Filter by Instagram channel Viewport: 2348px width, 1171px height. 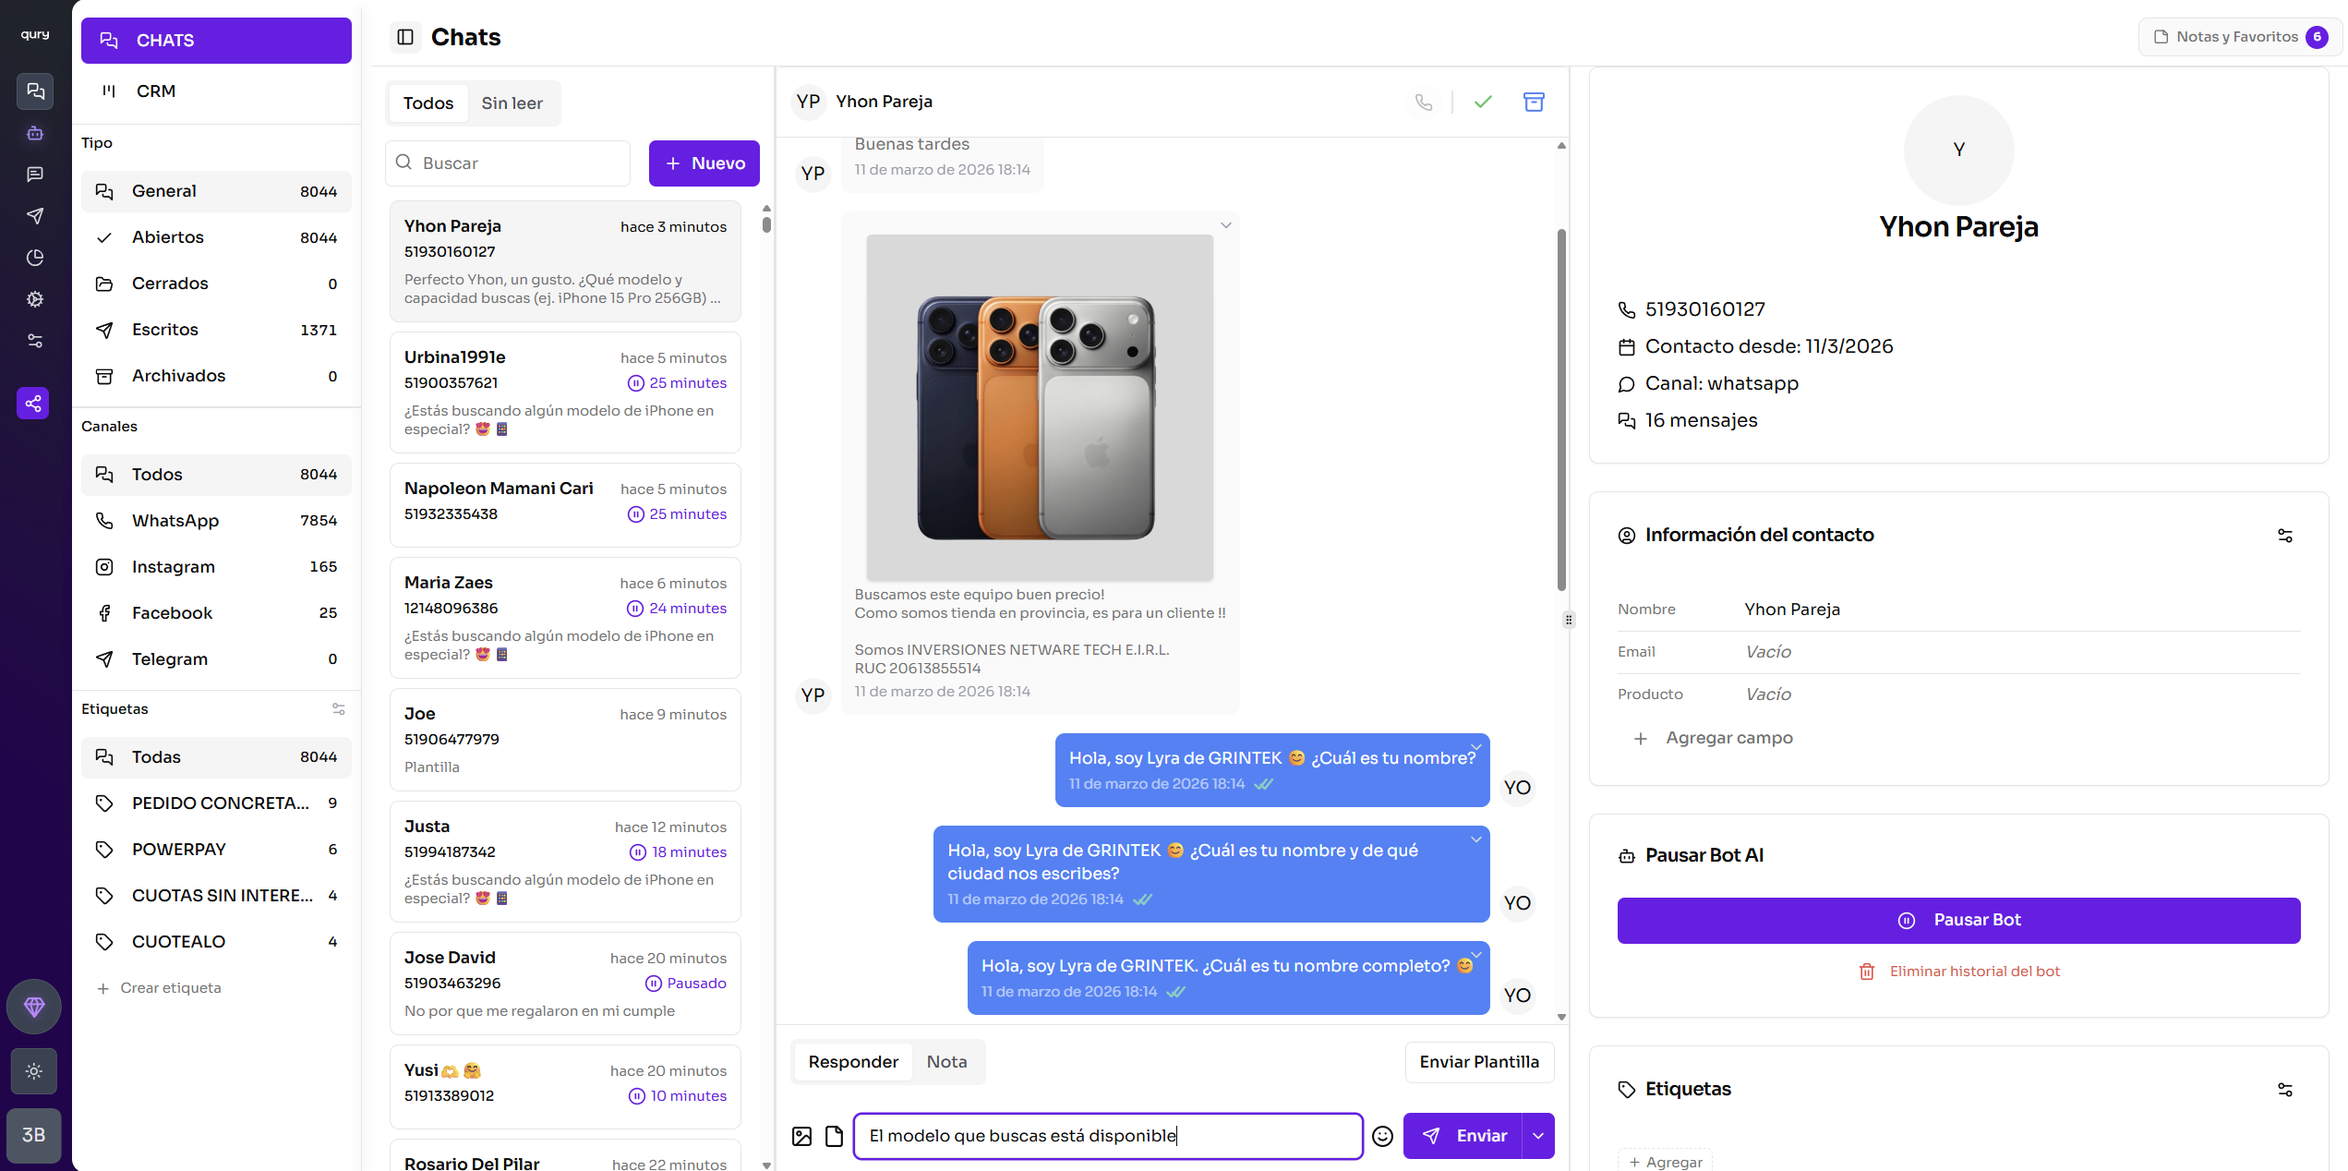(216, 567)
